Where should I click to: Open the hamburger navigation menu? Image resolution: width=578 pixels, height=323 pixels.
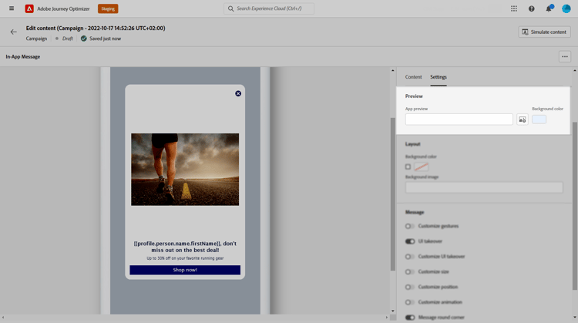coord(12,8)
